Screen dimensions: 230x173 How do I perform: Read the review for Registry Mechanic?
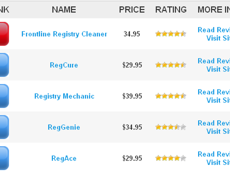point(214,92)
